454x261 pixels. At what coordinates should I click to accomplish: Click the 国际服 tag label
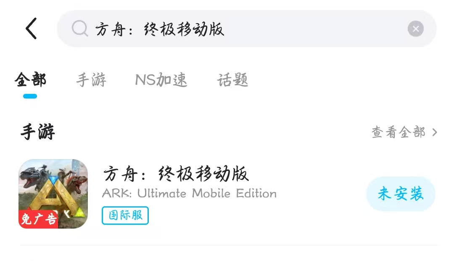click(x=125, y=216)
